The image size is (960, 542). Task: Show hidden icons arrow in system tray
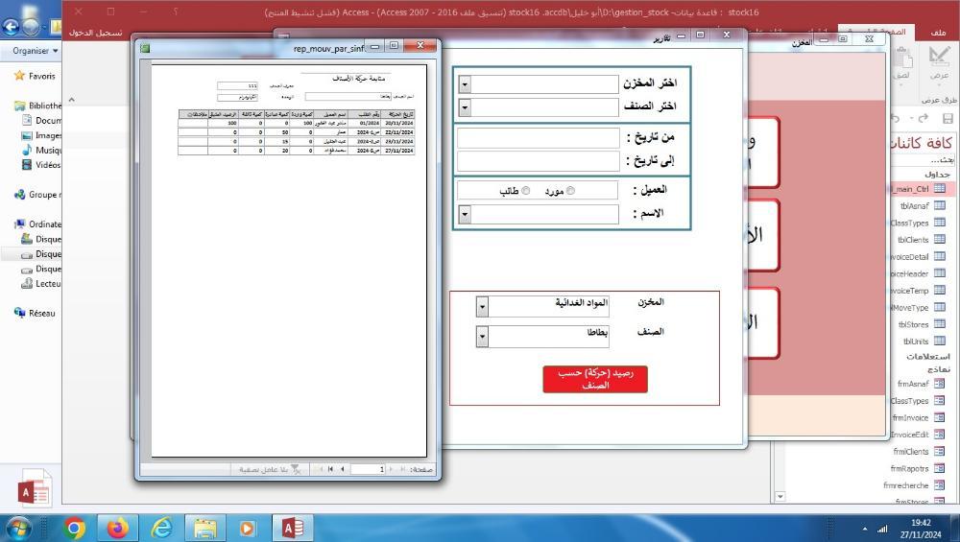pos(865,529)
